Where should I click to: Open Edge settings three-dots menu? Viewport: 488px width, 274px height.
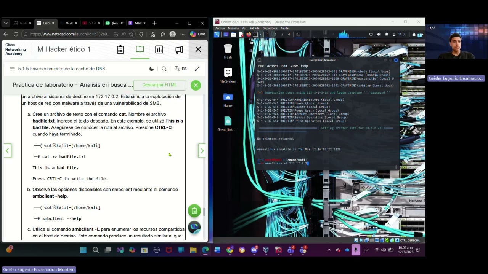(x=182, y=34)
